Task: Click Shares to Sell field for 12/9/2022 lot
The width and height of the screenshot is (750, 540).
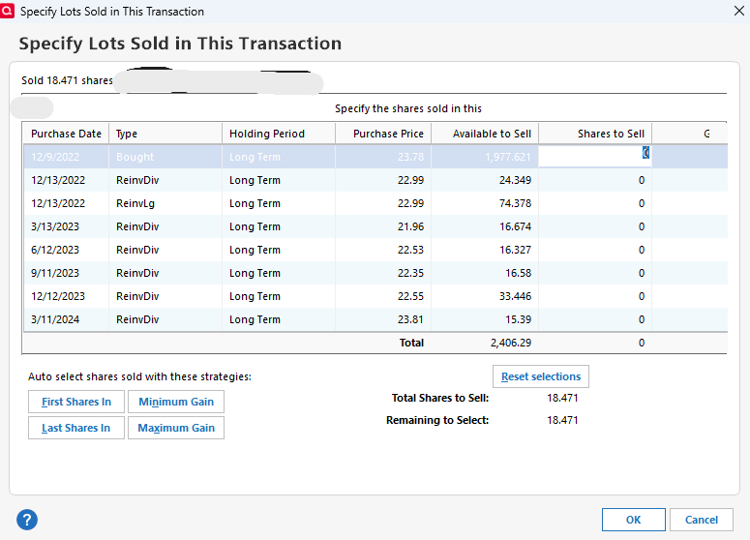Action: [x=594, y=157]
